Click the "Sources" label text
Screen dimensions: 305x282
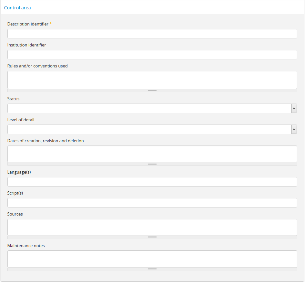[15, 214]
